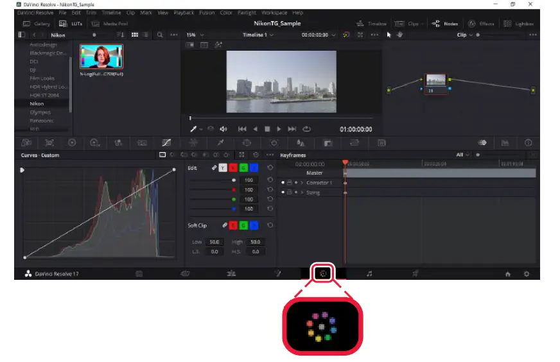The width and height of the screenshot is (560, 362).
Task: Open the HDR palette icon
Action: click(95, 142)
